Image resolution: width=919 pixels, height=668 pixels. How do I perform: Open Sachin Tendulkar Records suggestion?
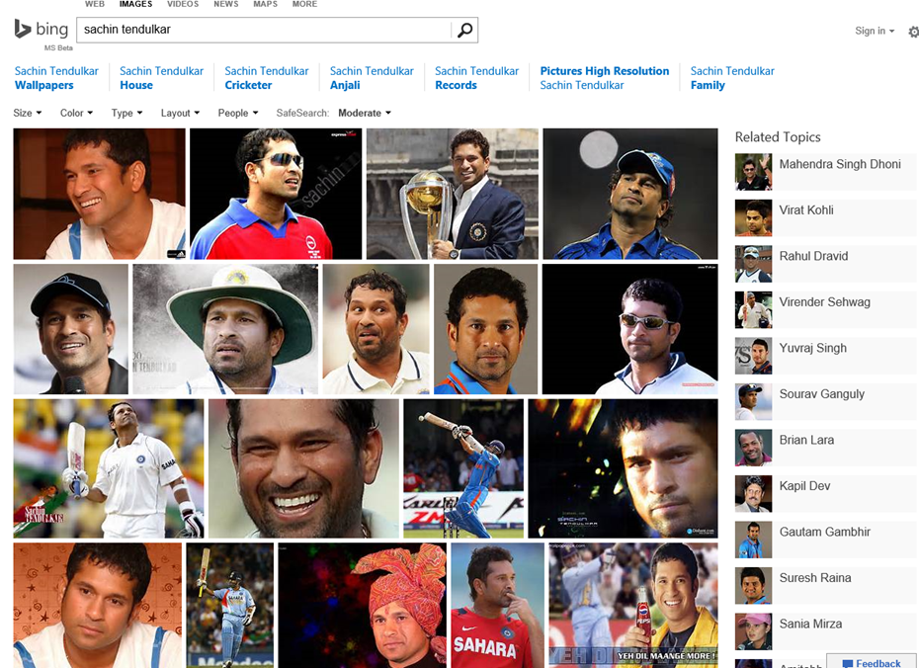tap(476, 78)
